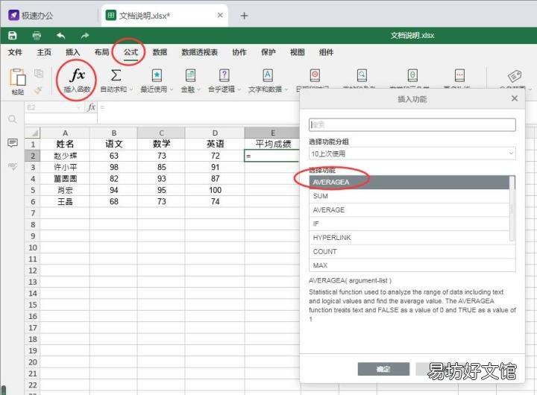Click the select-all corner of the sheet
Viewport: 537px width, 395px height.
pos(33,133)
